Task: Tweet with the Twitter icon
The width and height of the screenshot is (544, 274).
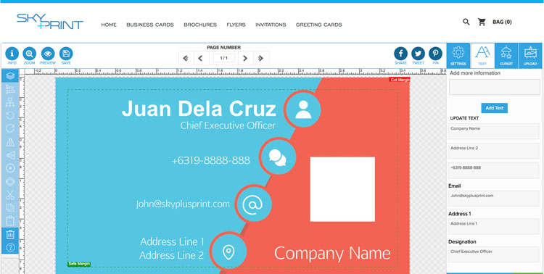Action: [418, 54]
